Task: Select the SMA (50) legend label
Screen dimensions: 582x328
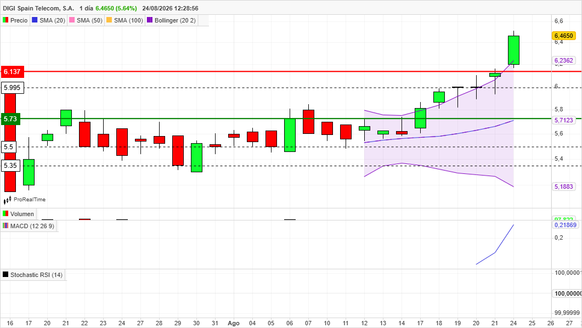Action: [x=89, y=20]
